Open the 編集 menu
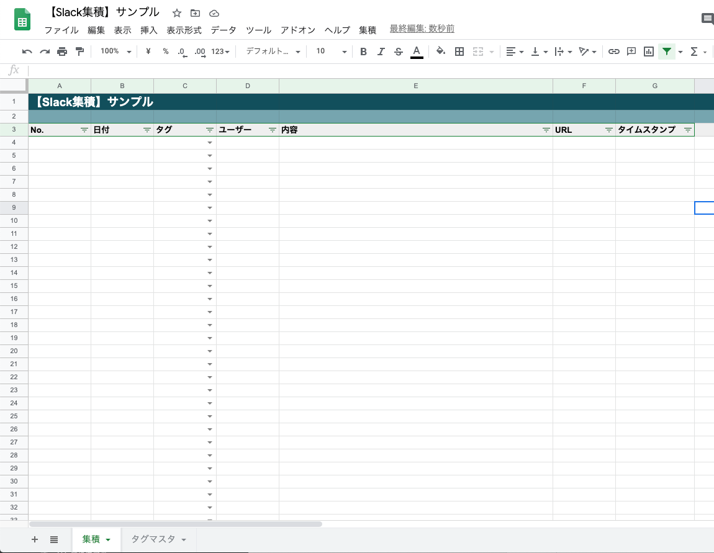This screenshot has width=714, height=553. [96, 30]
